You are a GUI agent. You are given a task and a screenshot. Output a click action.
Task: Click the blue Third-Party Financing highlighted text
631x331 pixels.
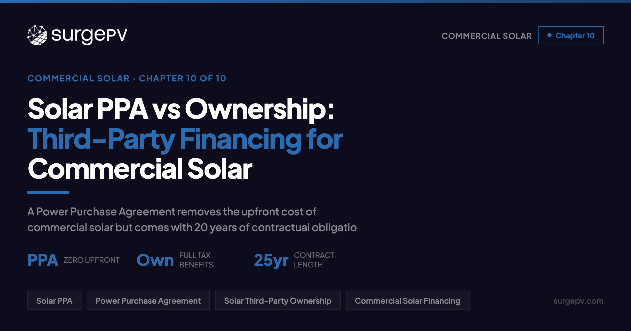point(185,141)
